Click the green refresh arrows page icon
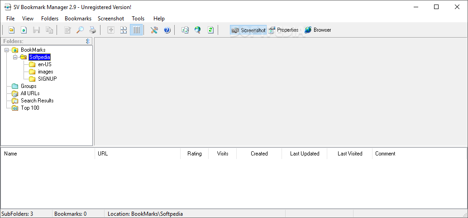The width and height of the screenshot is (468, 218). click(211, 30)
